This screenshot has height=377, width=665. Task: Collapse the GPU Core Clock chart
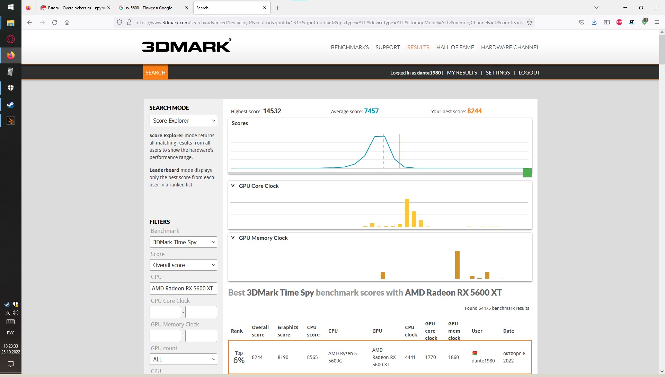[x=233, y=186]
